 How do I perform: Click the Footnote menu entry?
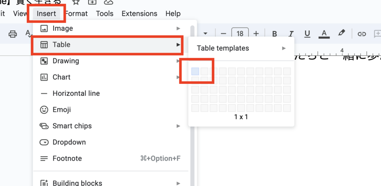coord(67,159)
